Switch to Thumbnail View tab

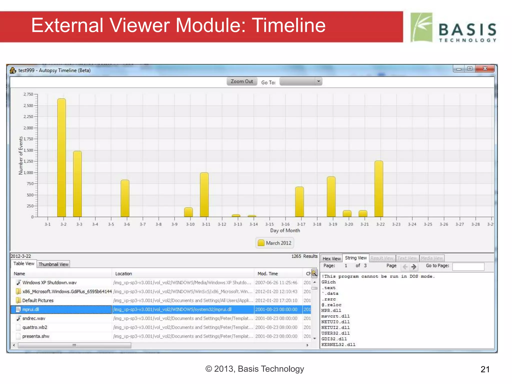(53, 264)
